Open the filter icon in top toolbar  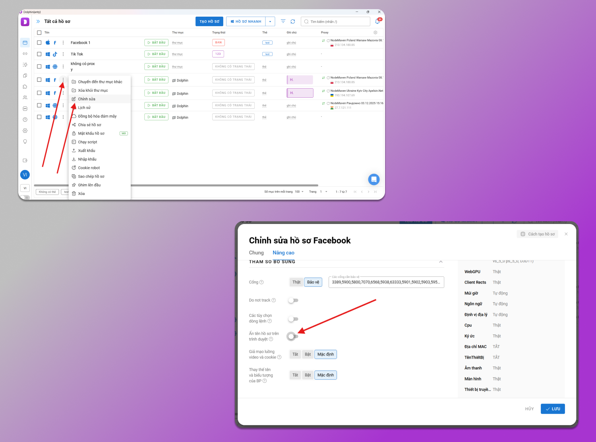point(283,21)
